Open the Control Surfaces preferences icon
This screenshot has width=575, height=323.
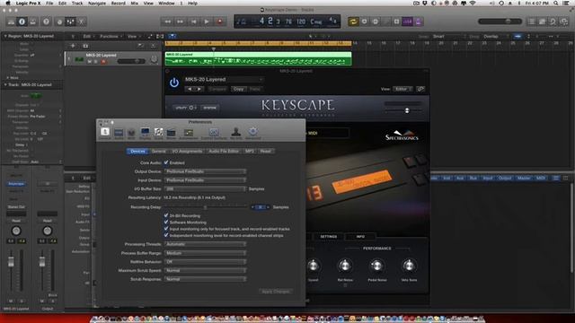pyautogui.click(x=214, y=134)
